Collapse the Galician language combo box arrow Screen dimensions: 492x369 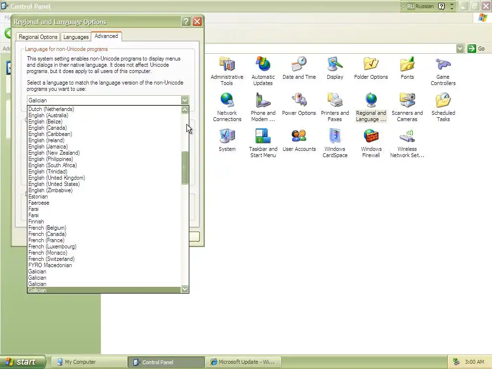tap(185, 100)
